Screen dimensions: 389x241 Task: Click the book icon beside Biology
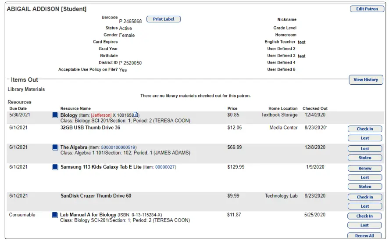click(55, 115)
